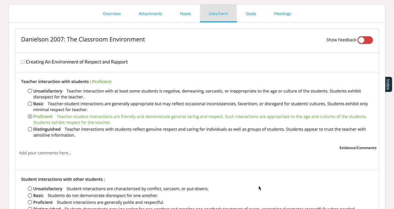Select the Data Form tab
The image size is (394, 209).
pyautogui.click(x=218, y=14)
